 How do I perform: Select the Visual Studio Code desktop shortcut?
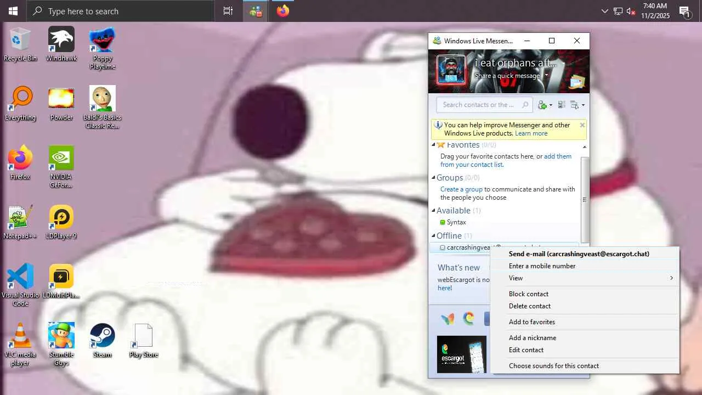click(20, 285)
